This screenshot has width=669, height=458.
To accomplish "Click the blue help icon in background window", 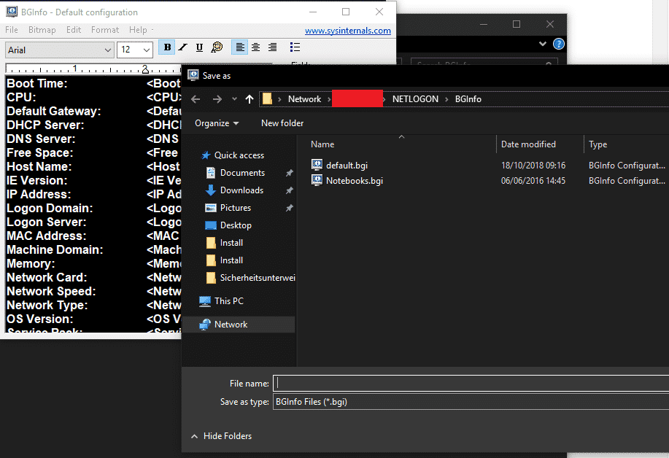I will pos(559,44).
